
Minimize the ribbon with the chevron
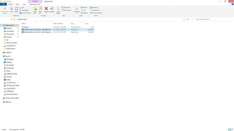[x=230, y=4]
